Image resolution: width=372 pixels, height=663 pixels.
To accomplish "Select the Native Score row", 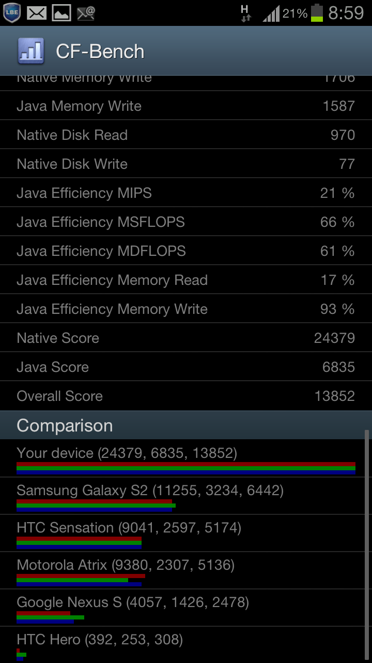I will 186,338.
